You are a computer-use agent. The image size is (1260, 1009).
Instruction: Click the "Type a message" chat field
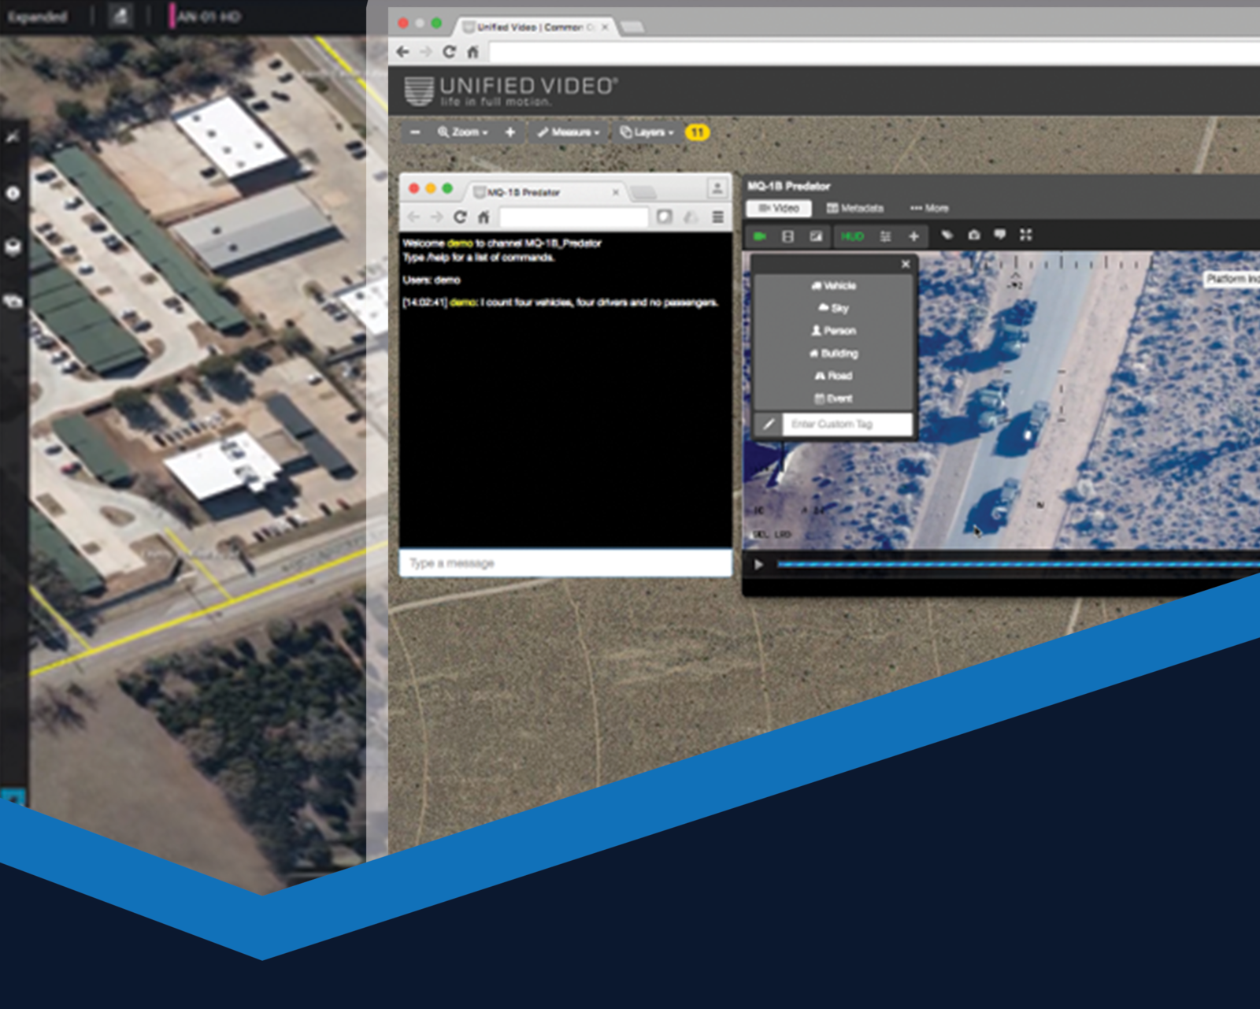[x=565, y=563]
